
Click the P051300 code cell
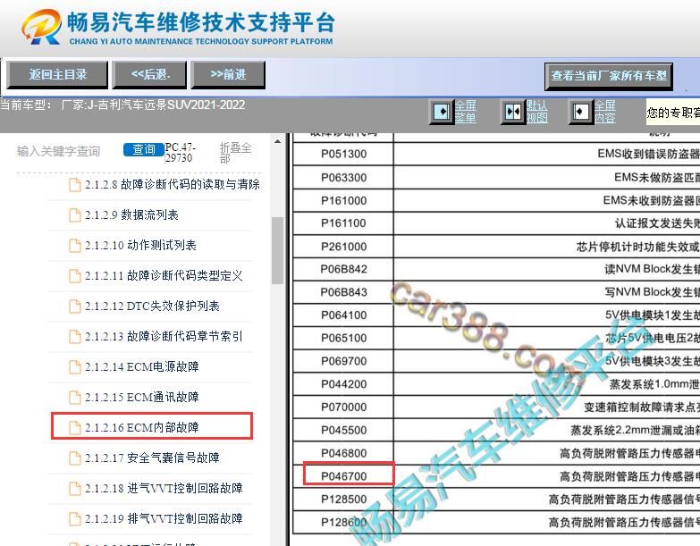[x=343, y=154]
